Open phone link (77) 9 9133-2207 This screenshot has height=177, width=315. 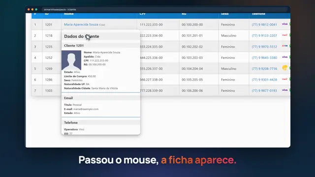(x=264, y=35)
